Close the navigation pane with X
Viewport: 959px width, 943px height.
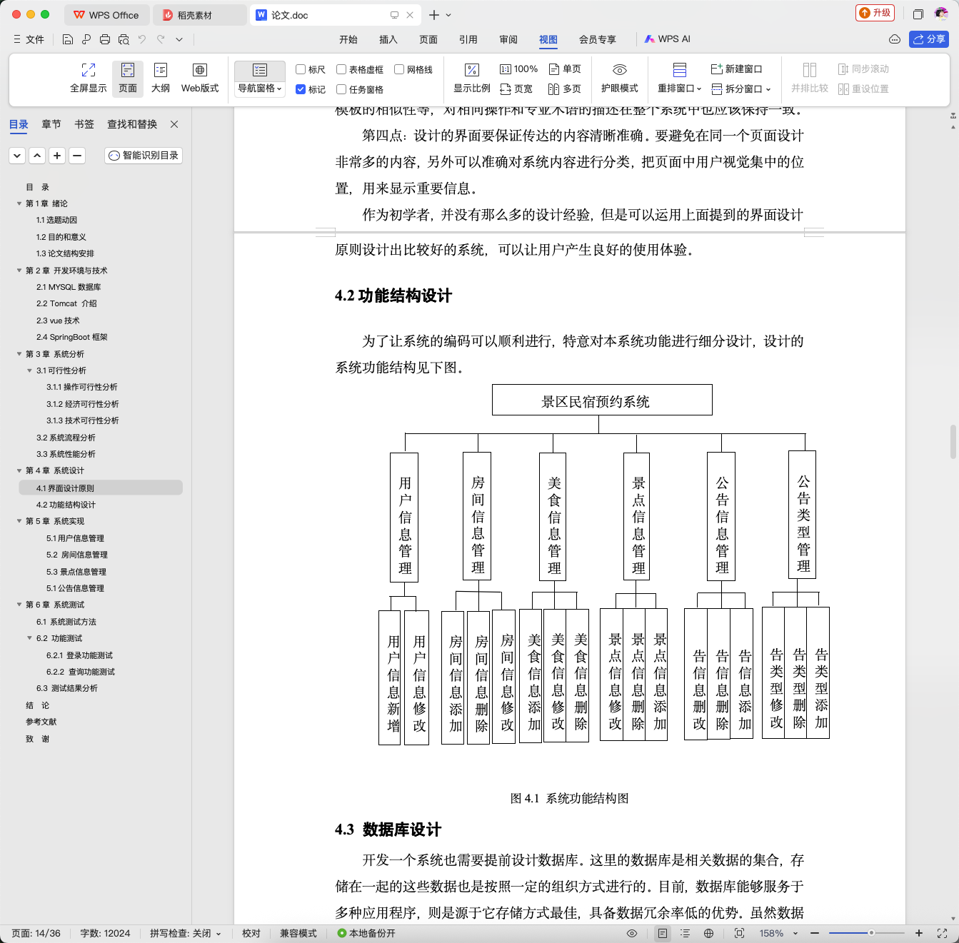pyautogui.click(x=174, y=124)
